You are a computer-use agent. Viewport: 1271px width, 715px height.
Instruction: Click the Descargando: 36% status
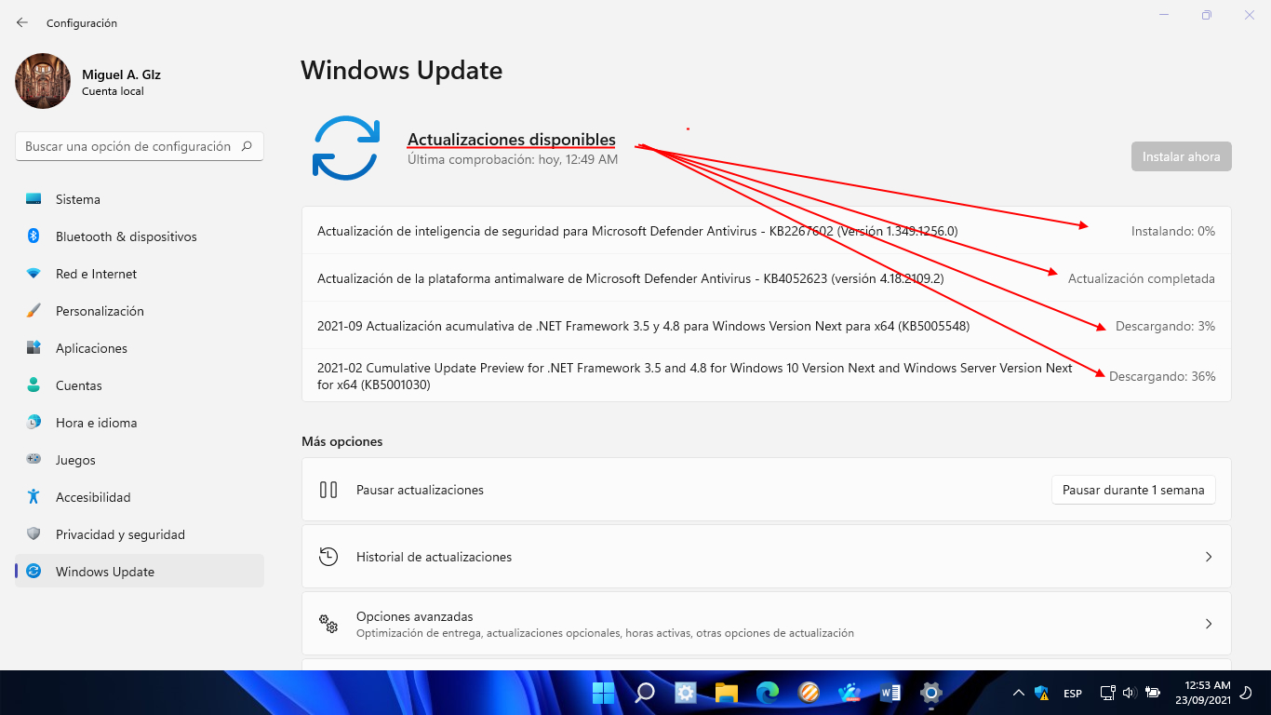click(1162, 376)
